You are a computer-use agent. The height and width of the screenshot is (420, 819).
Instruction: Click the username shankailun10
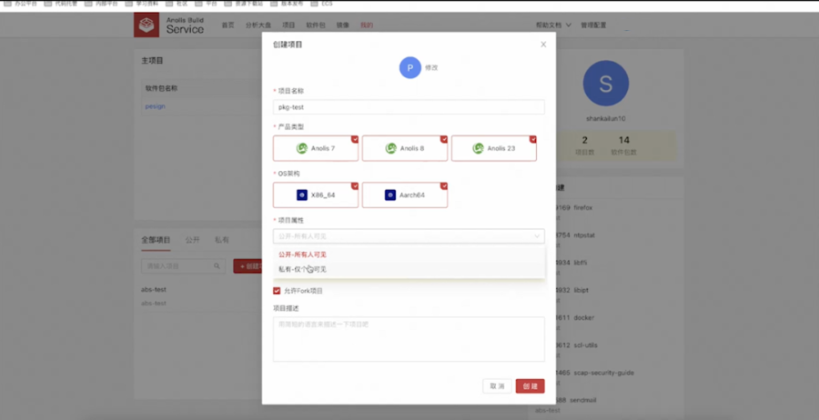(605, 118)
